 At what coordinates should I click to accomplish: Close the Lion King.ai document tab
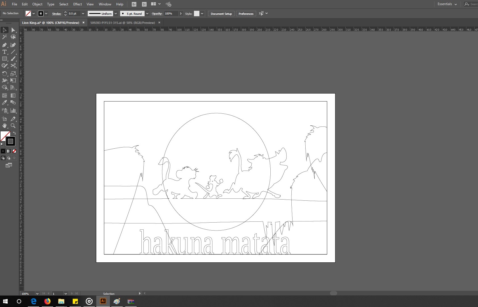pos(84,23)
